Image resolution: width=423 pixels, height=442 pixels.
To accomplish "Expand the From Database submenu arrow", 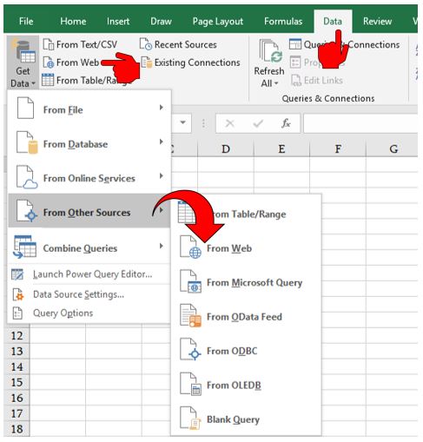I will [x=162, y=142].
